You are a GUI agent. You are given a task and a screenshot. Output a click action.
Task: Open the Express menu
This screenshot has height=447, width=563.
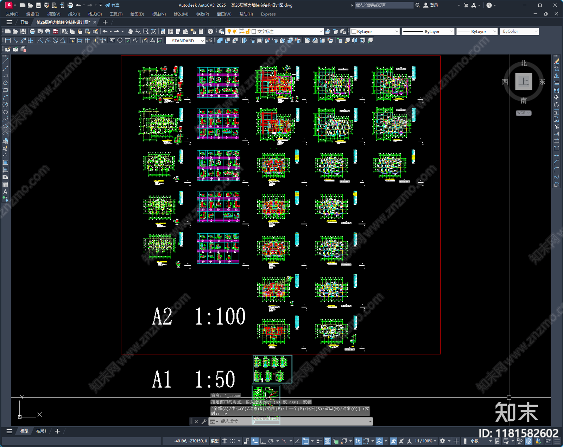point(268,14)
